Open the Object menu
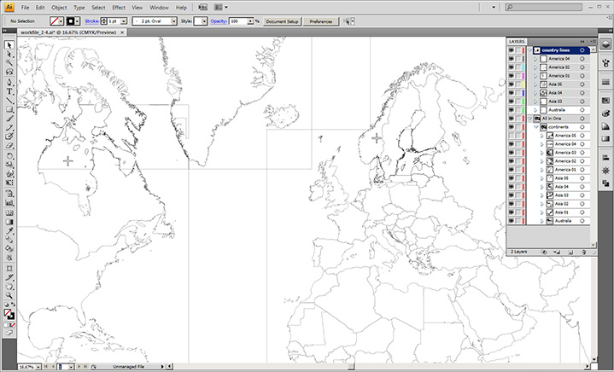Viewport: 614px width, 372px height. pos(59,7)
